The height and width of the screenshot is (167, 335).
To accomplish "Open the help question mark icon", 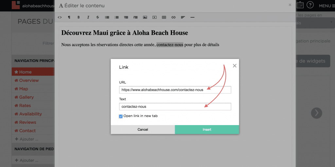I will 310,5.
